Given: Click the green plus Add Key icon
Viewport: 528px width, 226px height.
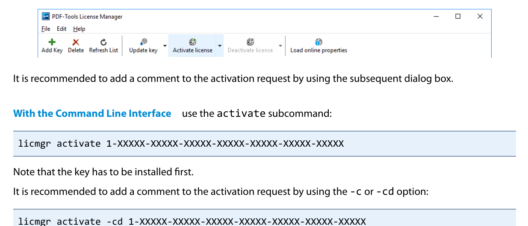Looking at the screenshot, I should tap(52, 42).
